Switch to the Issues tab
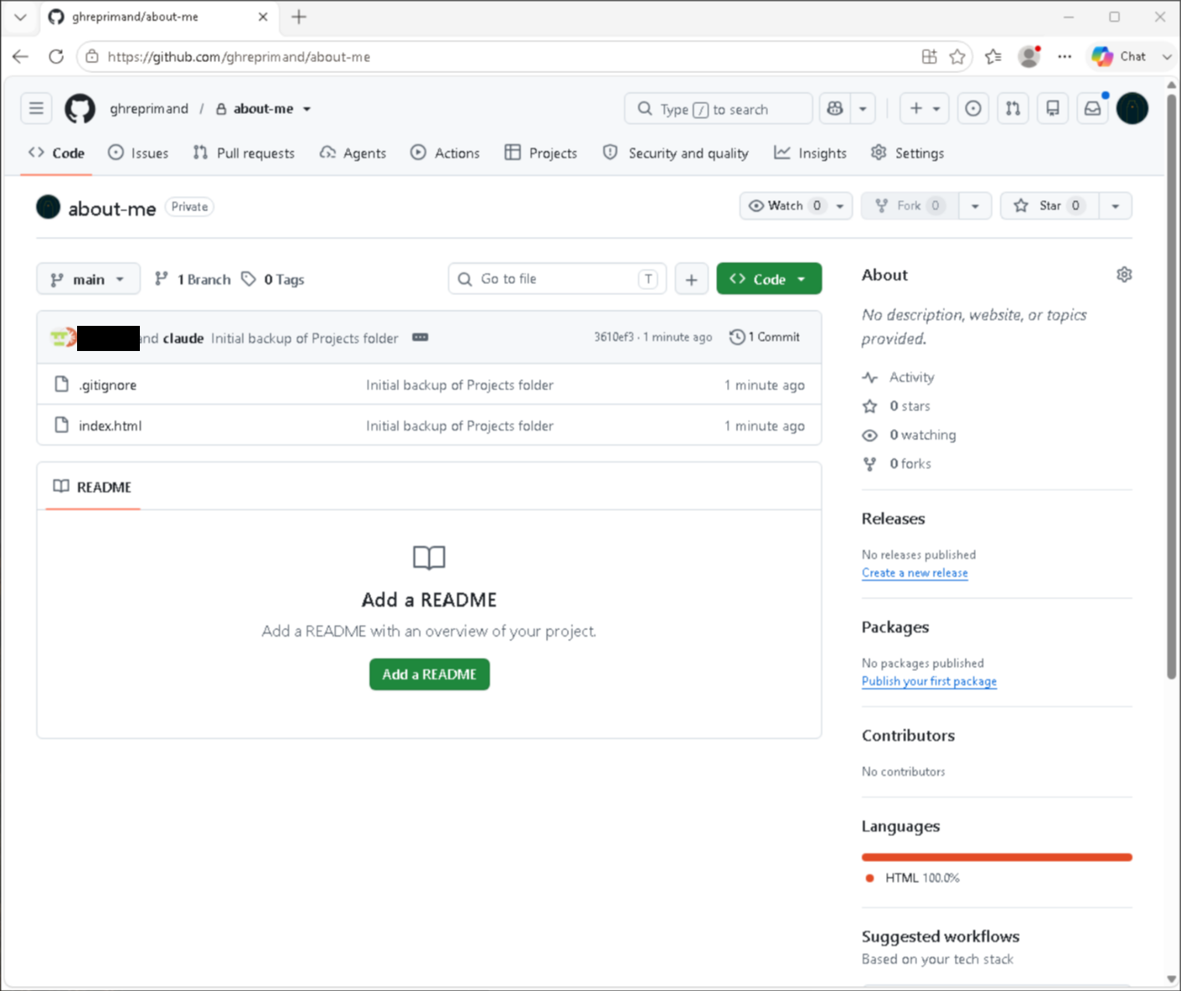 [x=138, y=153]
